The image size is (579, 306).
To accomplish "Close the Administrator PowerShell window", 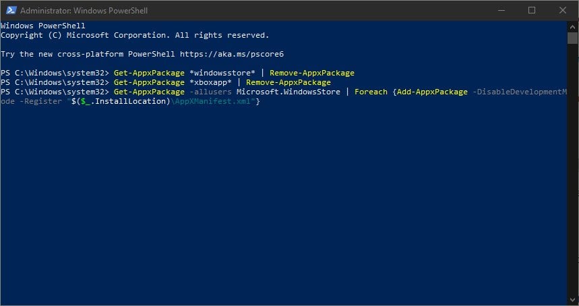I will [x=562, y=10].
